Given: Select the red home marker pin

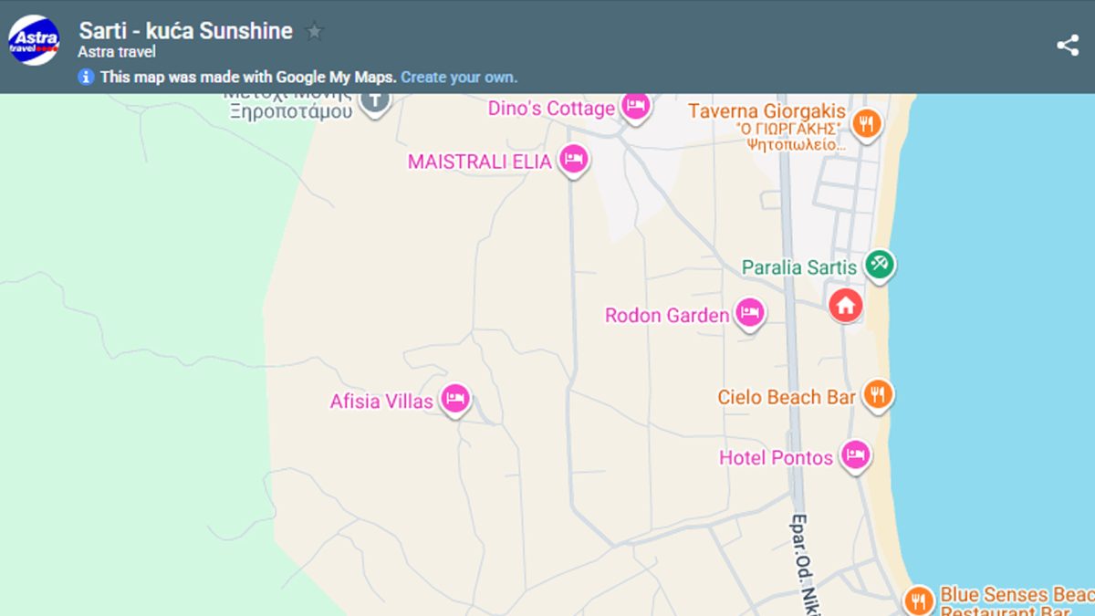Looking at the screenshot, I should [x=845, y=305].
